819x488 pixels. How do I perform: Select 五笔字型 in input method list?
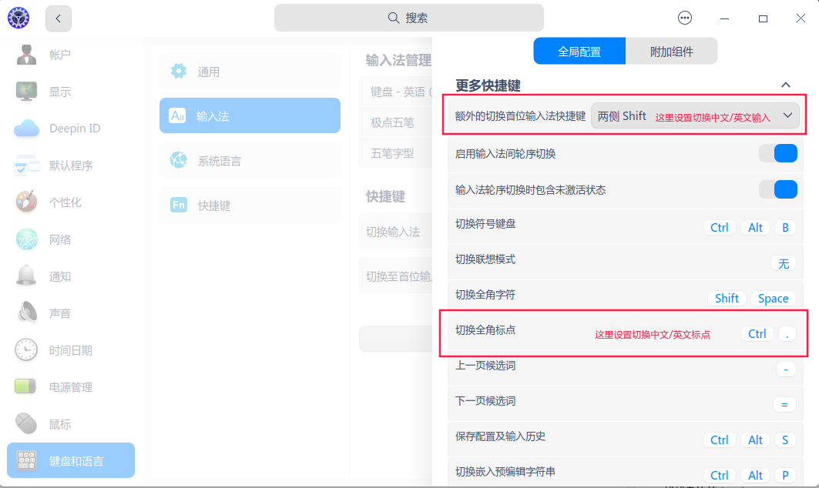click(x=395, y=153)
